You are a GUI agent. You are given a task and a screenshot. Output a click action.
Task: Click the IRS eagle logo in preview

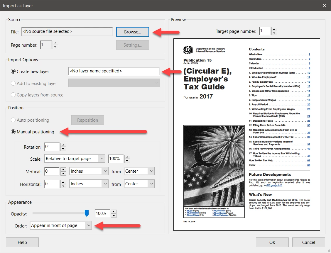(188, 50)
